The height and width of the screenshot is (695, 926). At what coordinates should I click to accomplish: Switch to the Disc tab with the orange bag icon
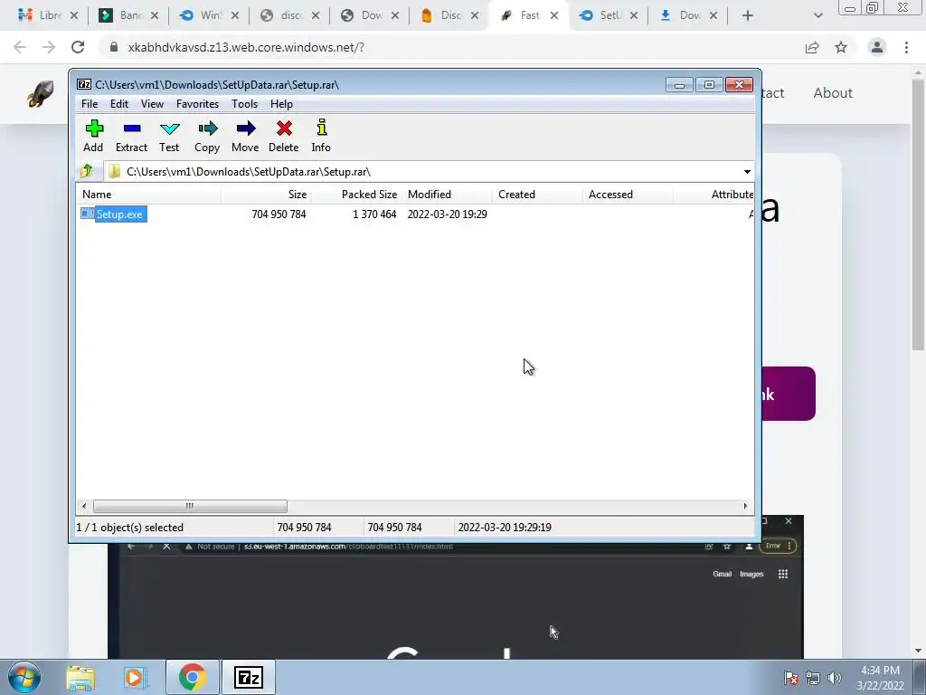pos(449,15)
